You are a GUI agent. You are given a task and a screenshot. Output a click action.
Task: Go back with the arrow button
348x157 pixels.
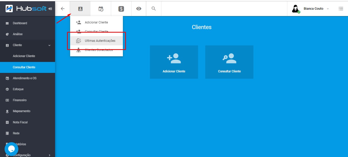63,9
